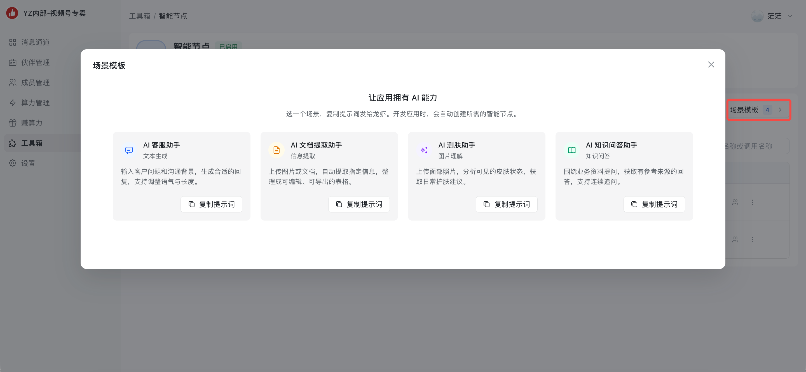Open the first row more-options menu
Viewport: 806px width, 372px height.
(753, 202)
